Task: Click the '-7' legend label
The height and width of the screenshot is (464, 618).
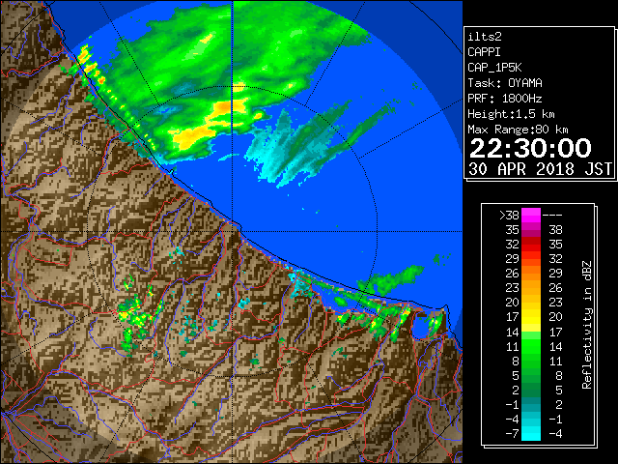Action: pos(512,434)
